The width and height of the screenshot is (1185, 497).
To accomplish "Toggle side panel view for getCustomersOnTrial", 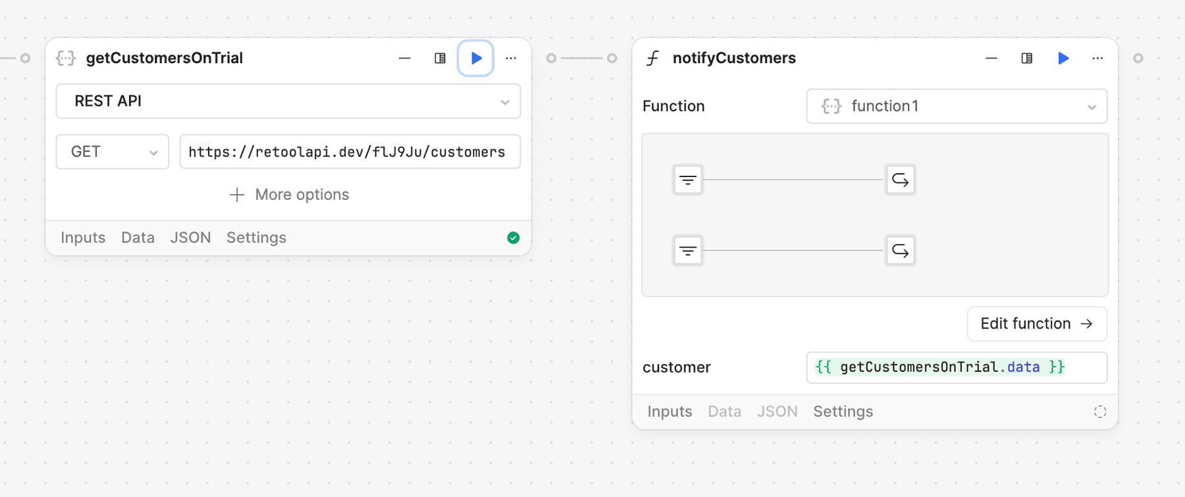I will (x=440, y=59).
